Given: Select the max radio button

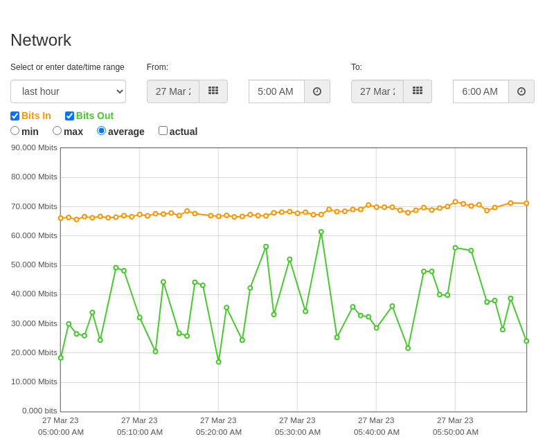Looking at the screenshot, I should (57, 131).
